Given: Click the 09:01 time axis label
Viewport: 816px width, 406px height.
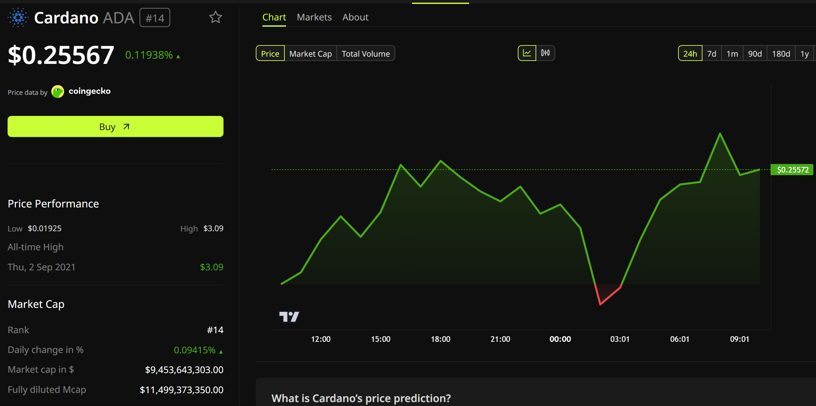Looking at the screenshot, I should (x=740, y=339).
